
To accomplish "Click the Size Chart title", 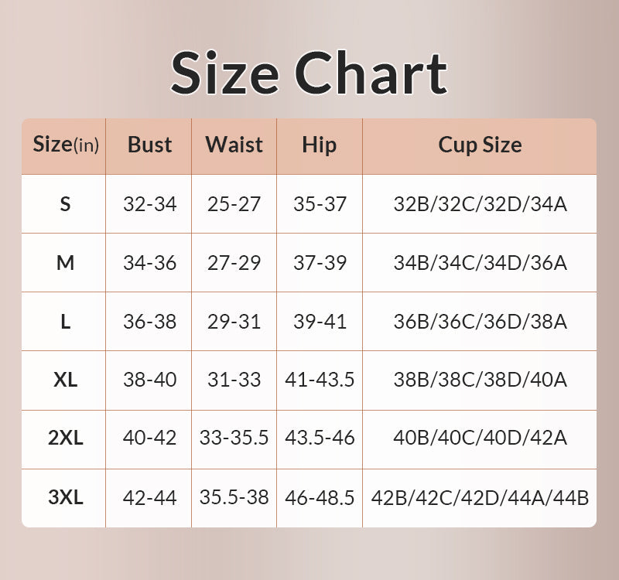I will pos(309,73).
